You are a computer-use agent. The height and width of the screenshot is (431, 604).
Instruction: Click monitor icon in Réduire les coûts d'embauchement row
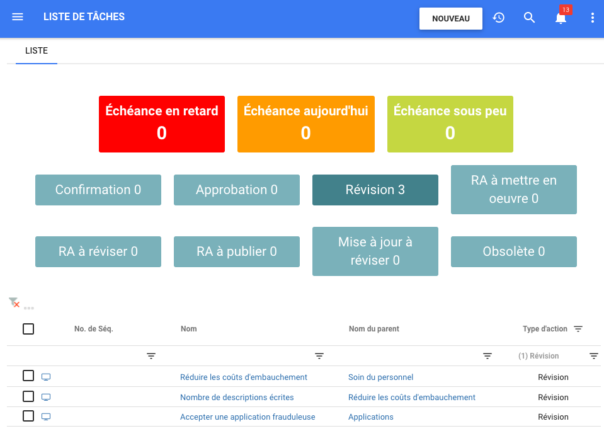(46, 377)
